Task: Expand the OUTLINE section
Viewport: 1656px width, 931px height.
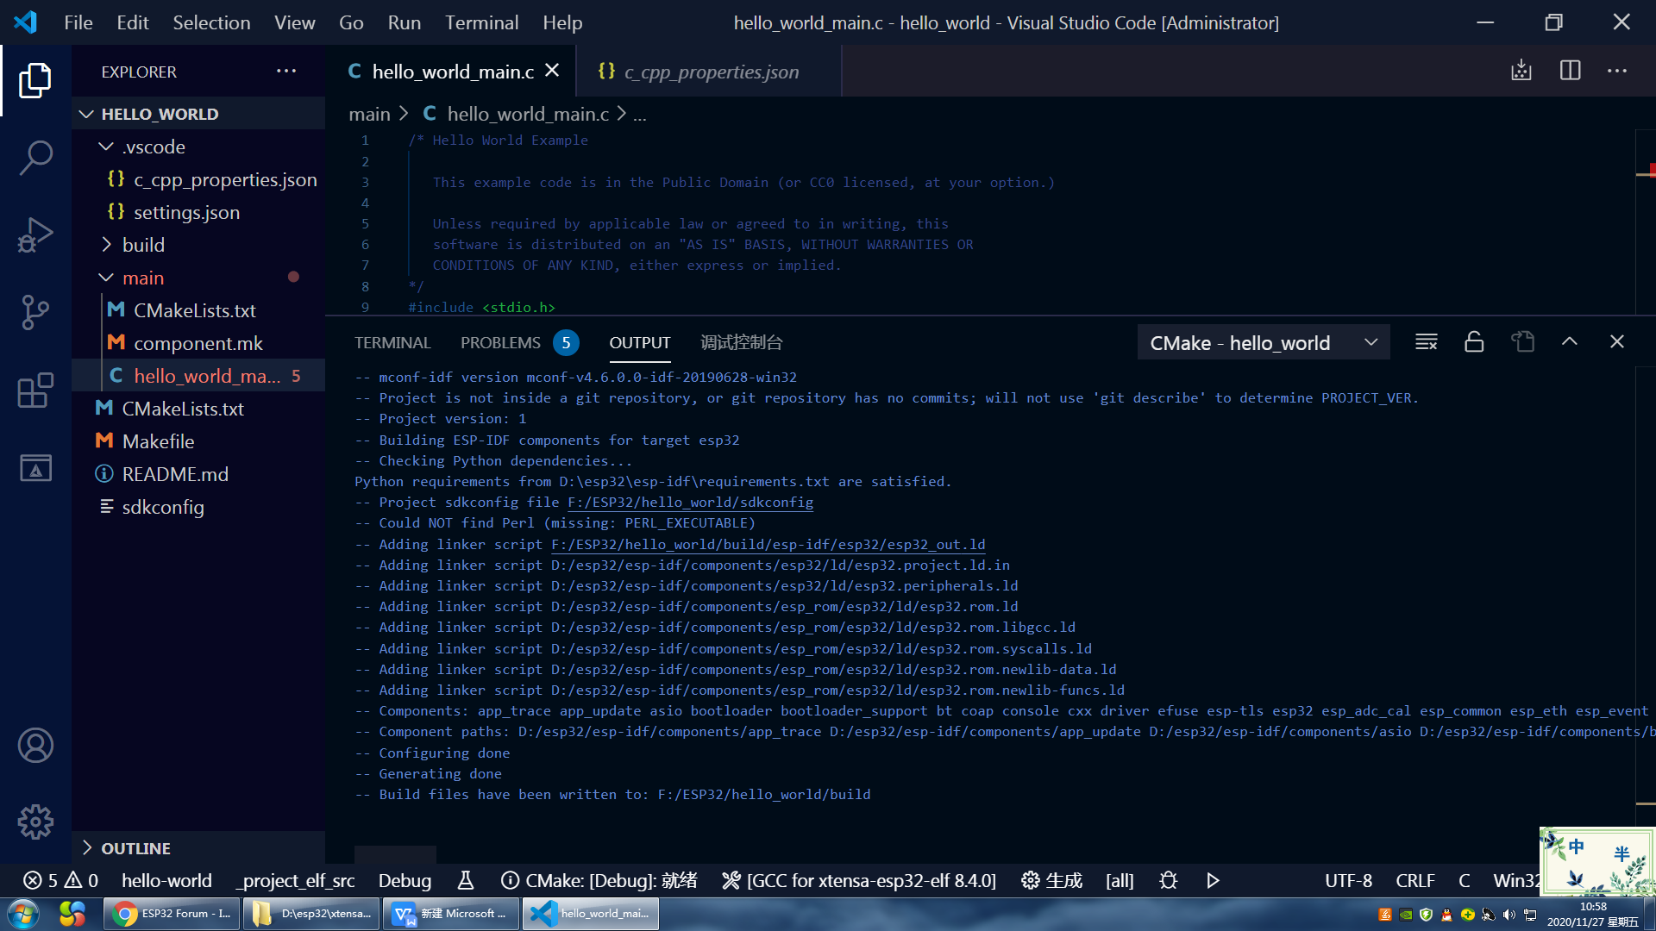Action: (198, 848)
